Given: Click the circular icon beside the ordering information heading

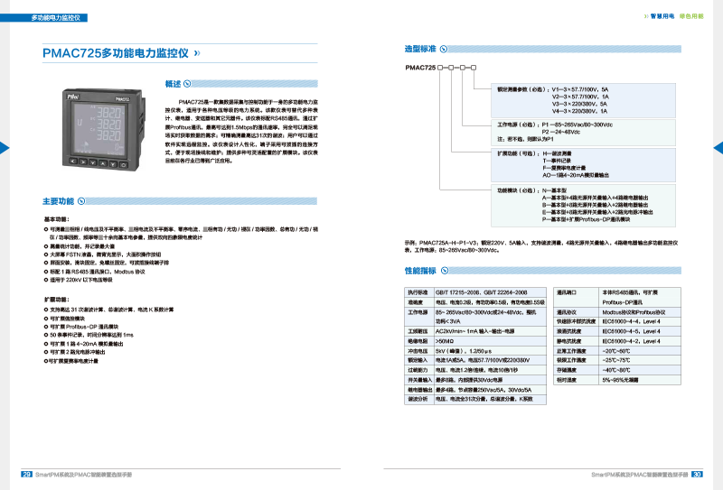Looking at the screenshot, I should coord(442,46).
